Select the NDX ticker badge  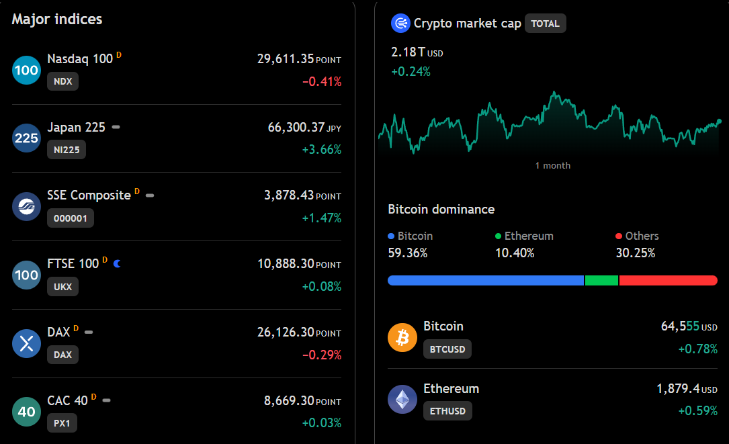point(62,81)
